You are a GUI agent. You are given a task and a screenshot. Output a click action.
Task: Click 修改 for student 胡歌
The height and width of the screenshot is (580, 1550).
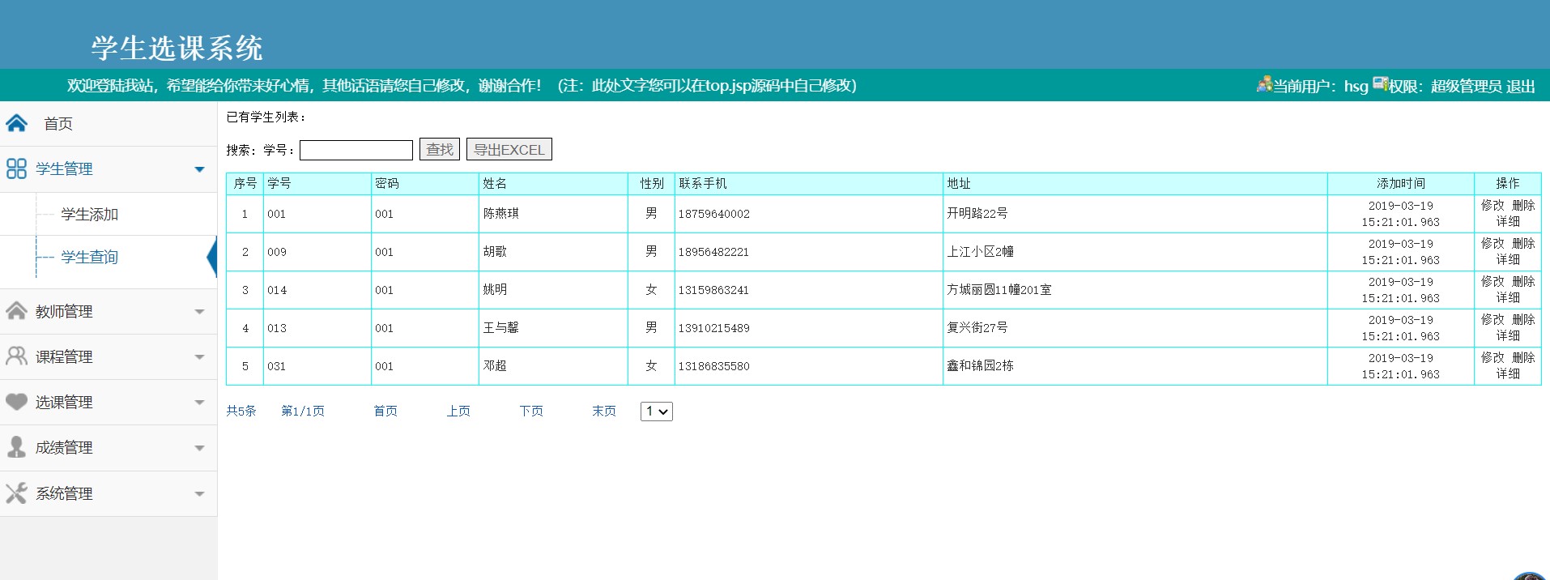pos(1493,244)
